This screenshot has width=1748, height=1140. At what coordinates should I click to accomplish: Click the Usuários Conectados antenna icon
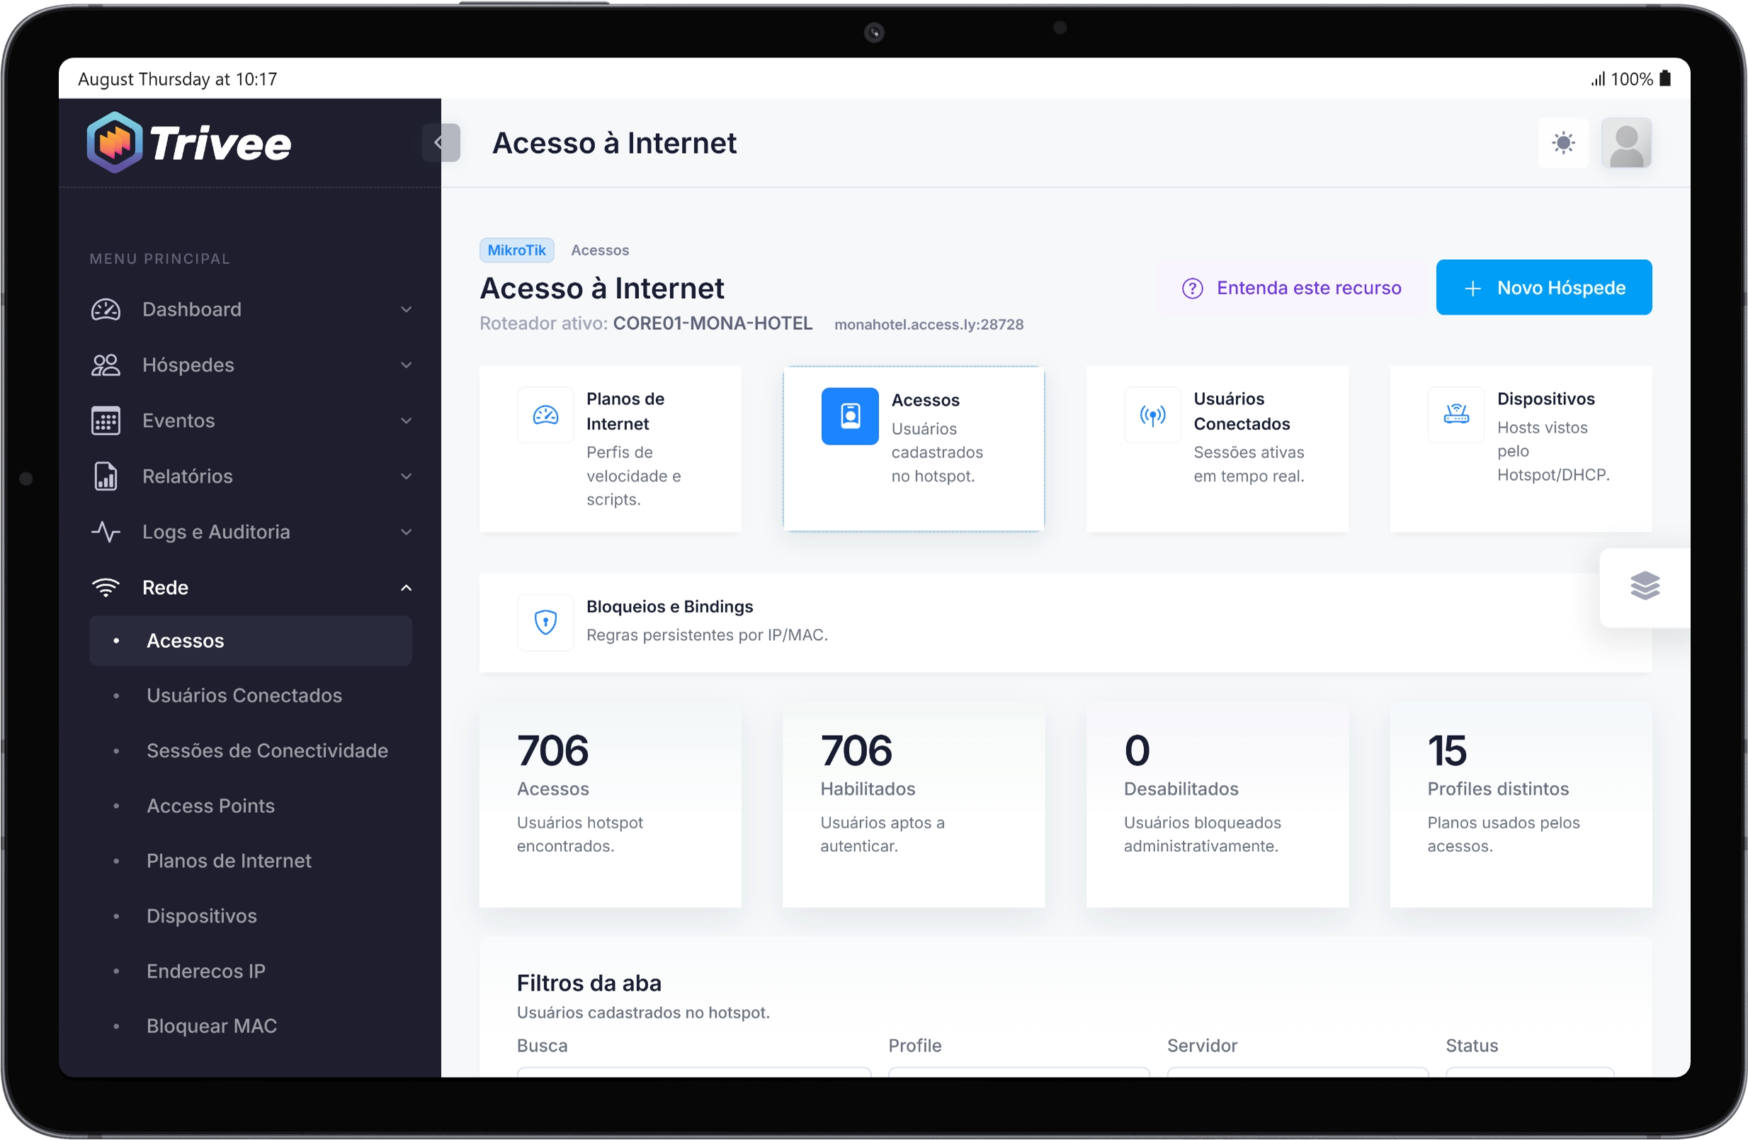[x=1152, y=416]
